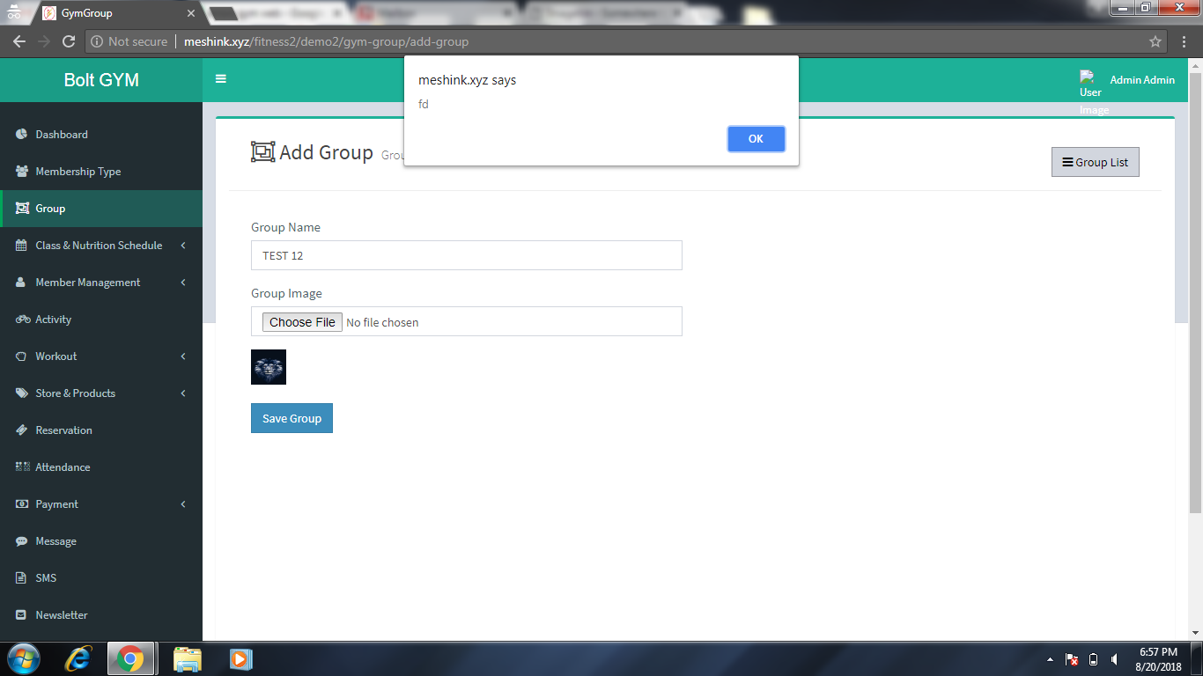
Task: Open the Dashboard menu item
Action: tap(101, 135)
